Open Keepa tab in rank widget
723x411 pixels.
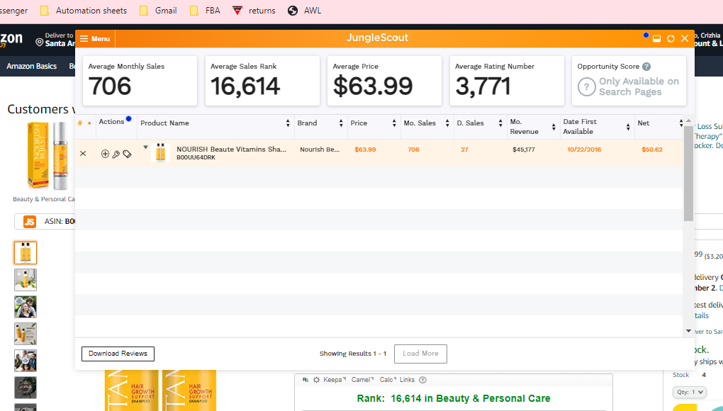(x=334, y=380)
